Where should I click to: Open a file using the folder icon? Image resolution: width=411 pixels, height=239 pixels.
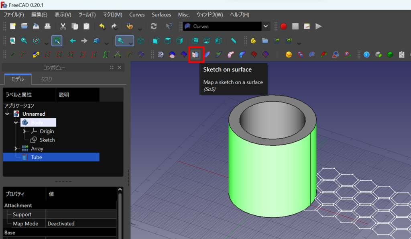point(24,26)
